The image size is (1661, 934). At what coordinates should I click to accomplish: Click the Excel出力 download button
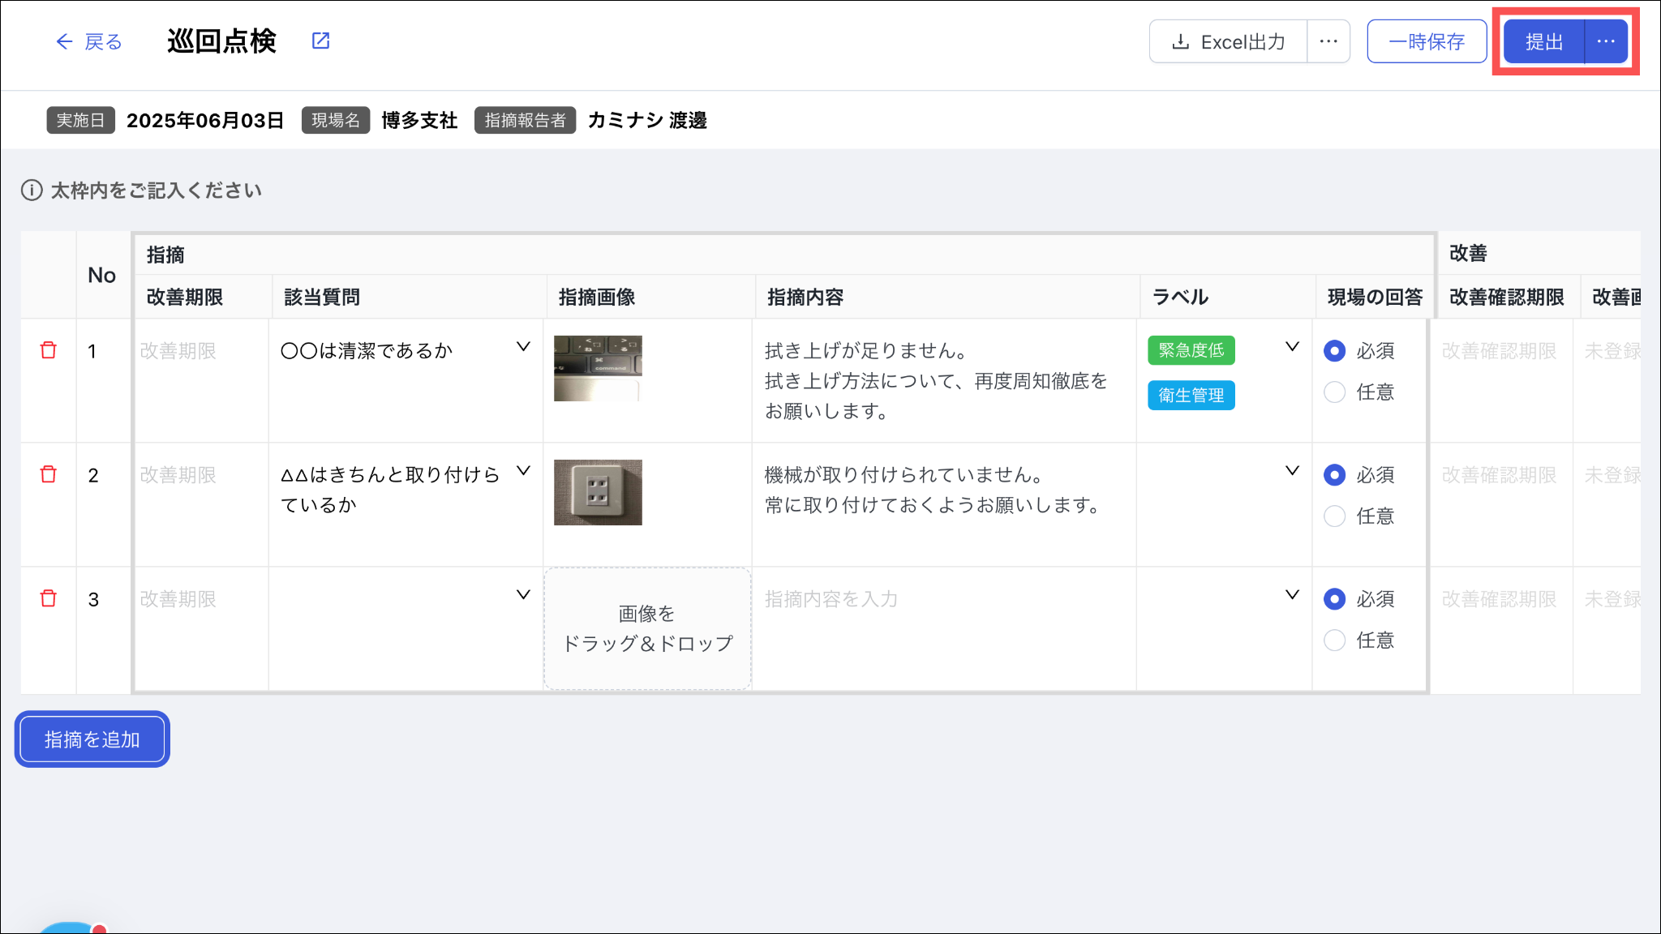[x=1228, y=41]
